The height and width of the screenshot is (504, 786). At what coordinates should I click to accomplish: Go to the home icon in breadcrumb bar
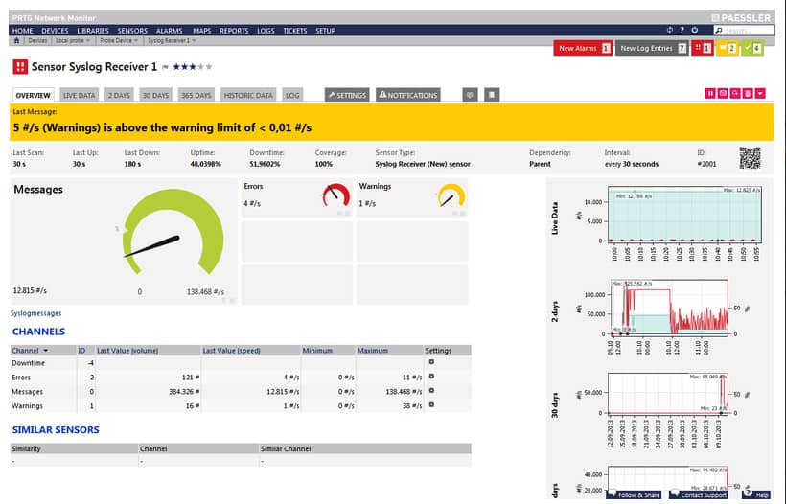[16, 40]
